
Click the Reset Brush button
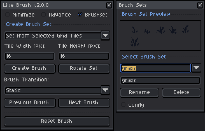click(57, 121)
